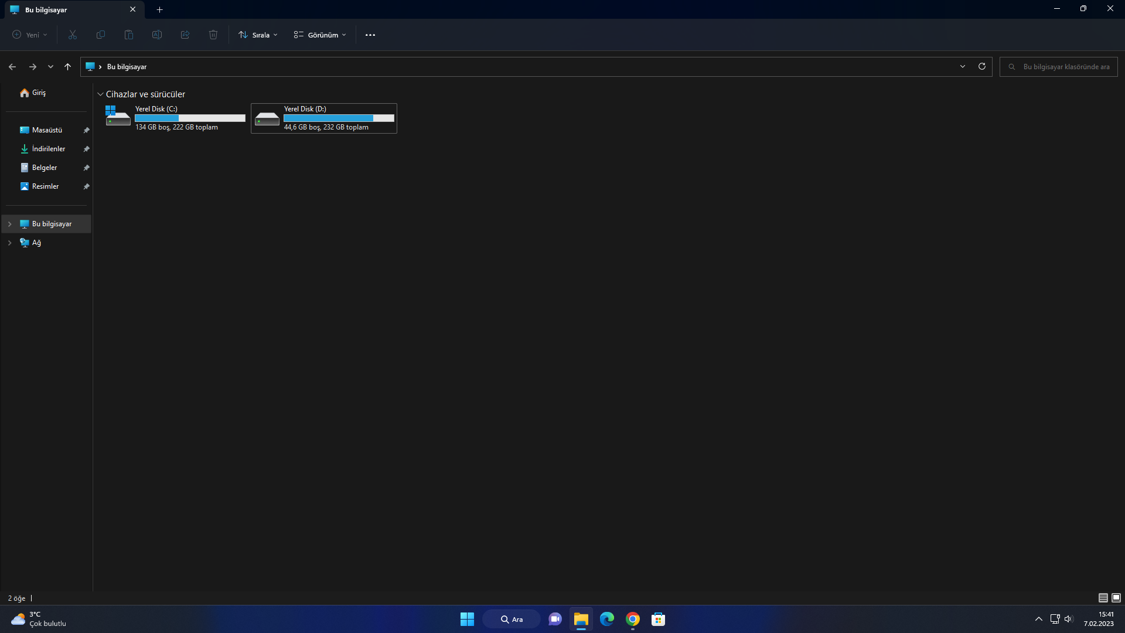Screen dimensions: 1125x633
Task: Select the Yerel Disk (D:) drive
Action: tap(324, 118)
